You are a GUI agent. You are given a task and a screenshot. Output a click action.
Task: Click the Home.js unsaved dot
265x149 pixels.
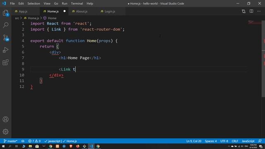point(65,11)
